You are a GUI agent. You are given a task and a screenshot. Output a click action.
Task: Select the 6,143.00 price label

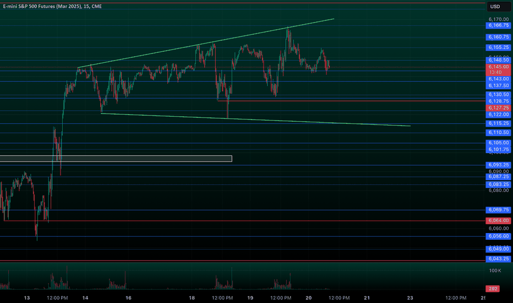pos(498,79)
